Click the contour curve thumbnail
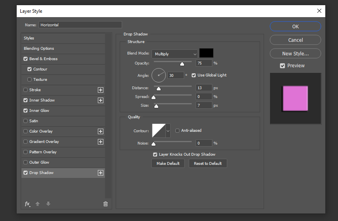 159,131
